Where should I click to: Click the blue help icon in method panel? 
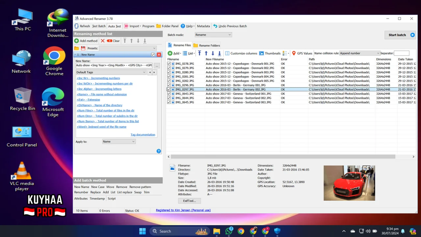click(159, 151)
